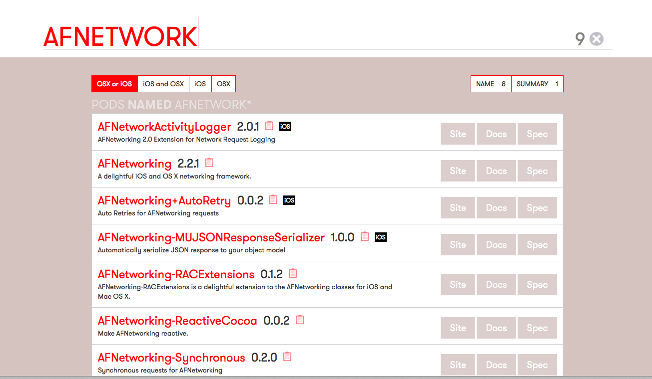Click 'Synchronous requests for AFNetworking' summary
Screen dimensions: 652x379
[160, 370]
